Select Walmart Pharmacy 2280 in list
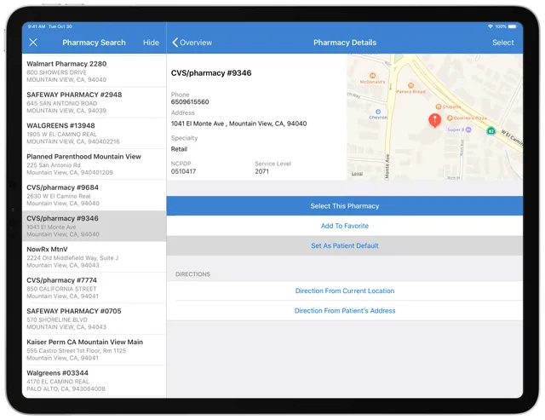 (95, 72)
